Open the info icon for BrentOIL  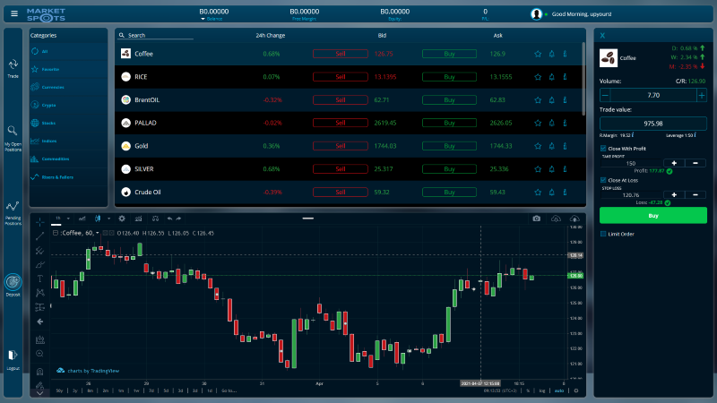pos(566,99)
